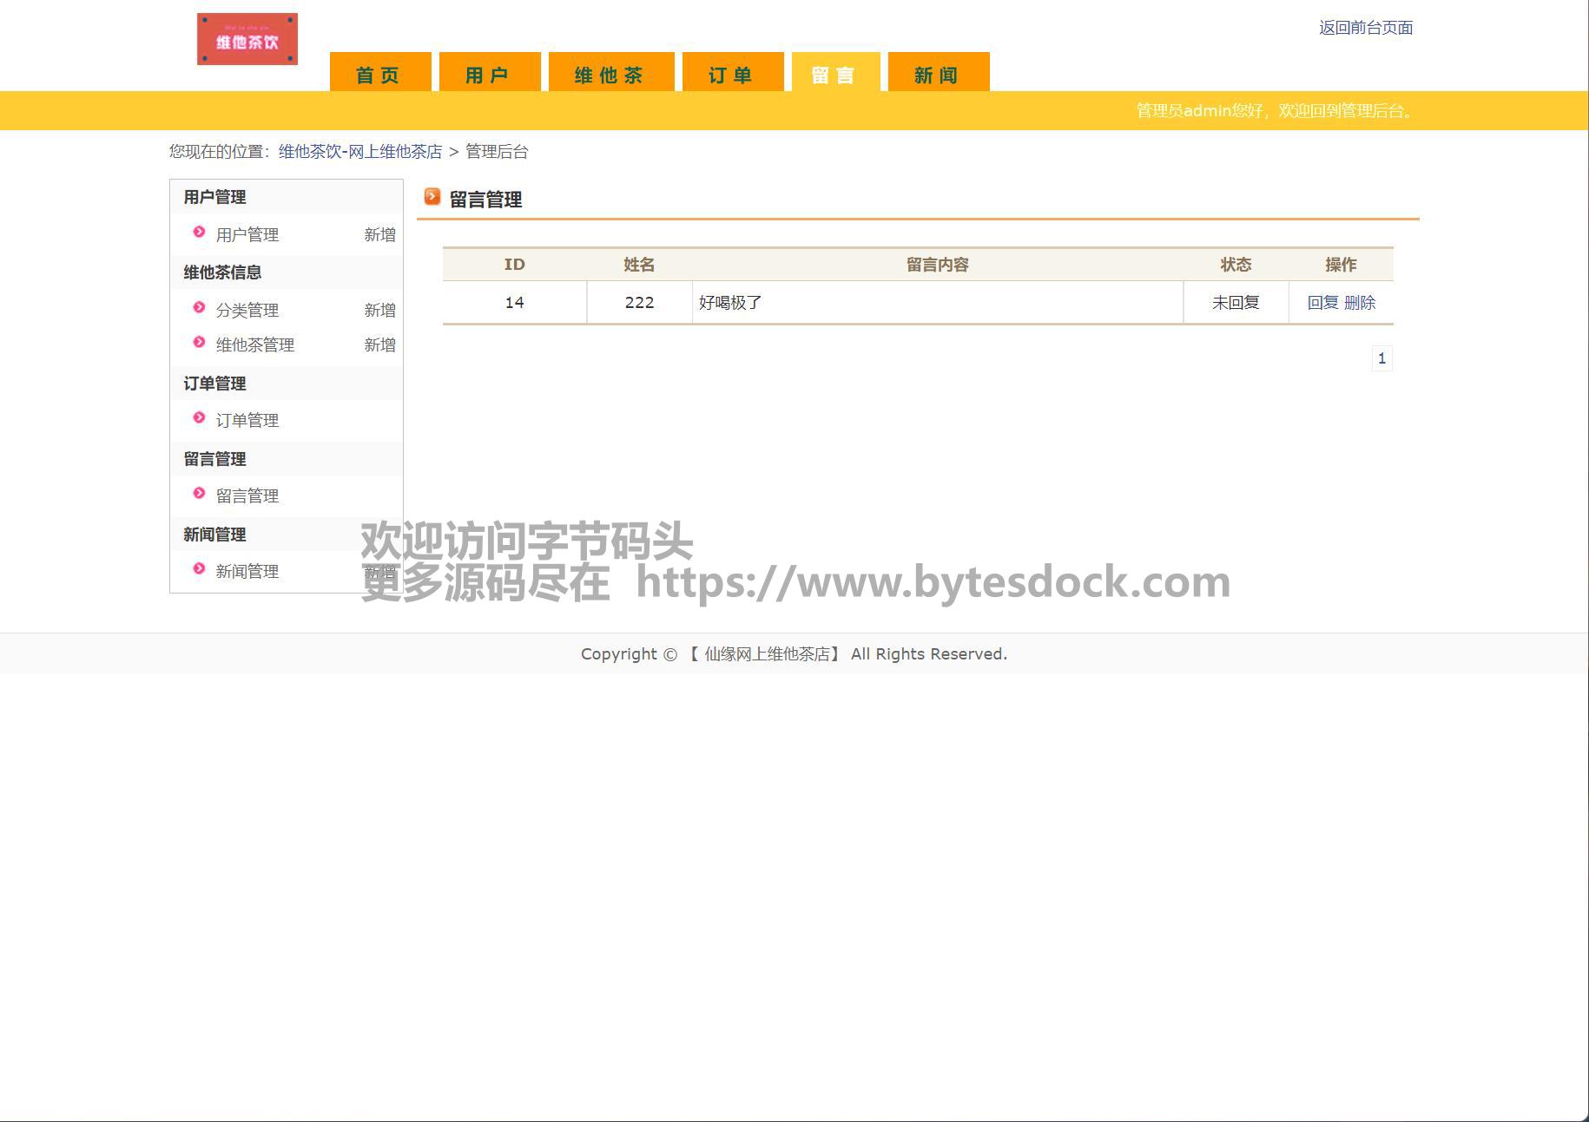Viewport: 1589px width, 1122px height.
Task: Click the pink bullet icon beside 分类管理
Action: pos(199,308)
